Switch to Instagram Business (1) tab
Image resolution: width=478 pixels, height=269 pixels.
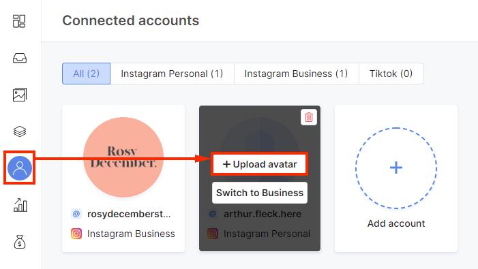click(296, 74)
